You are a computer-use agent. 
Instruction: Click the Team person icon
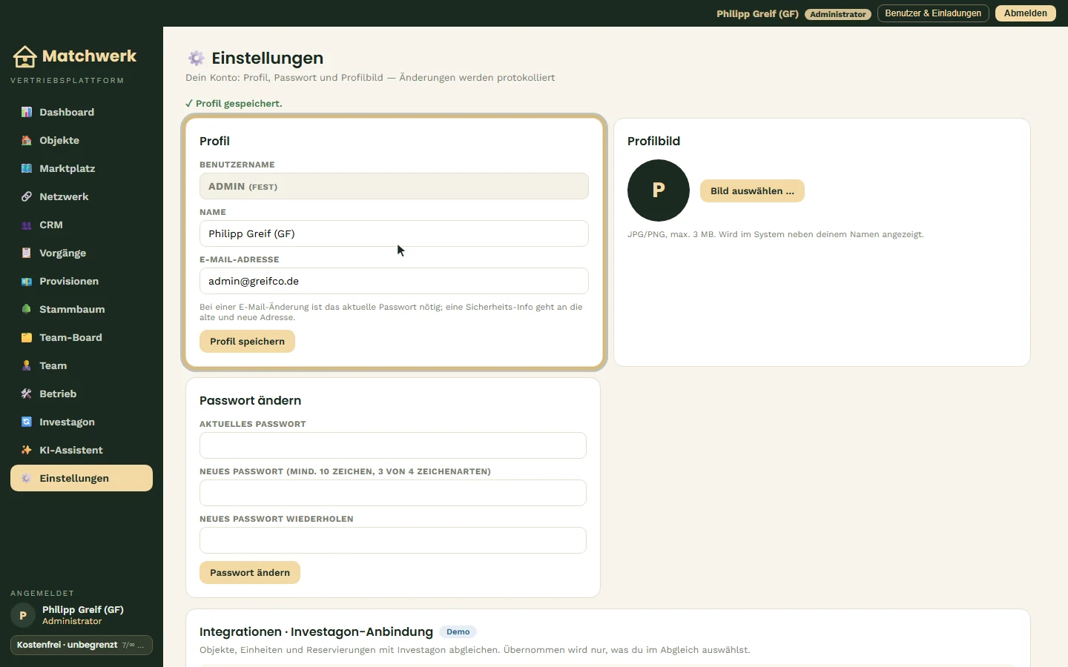27,365
